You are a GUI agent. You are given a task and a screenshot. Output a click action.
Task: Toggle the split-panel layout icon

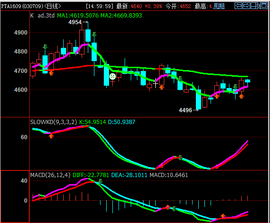point(255,6)
